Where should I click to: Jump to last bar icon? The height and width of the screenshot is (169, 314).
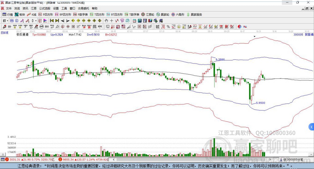[x=57, y=21]
